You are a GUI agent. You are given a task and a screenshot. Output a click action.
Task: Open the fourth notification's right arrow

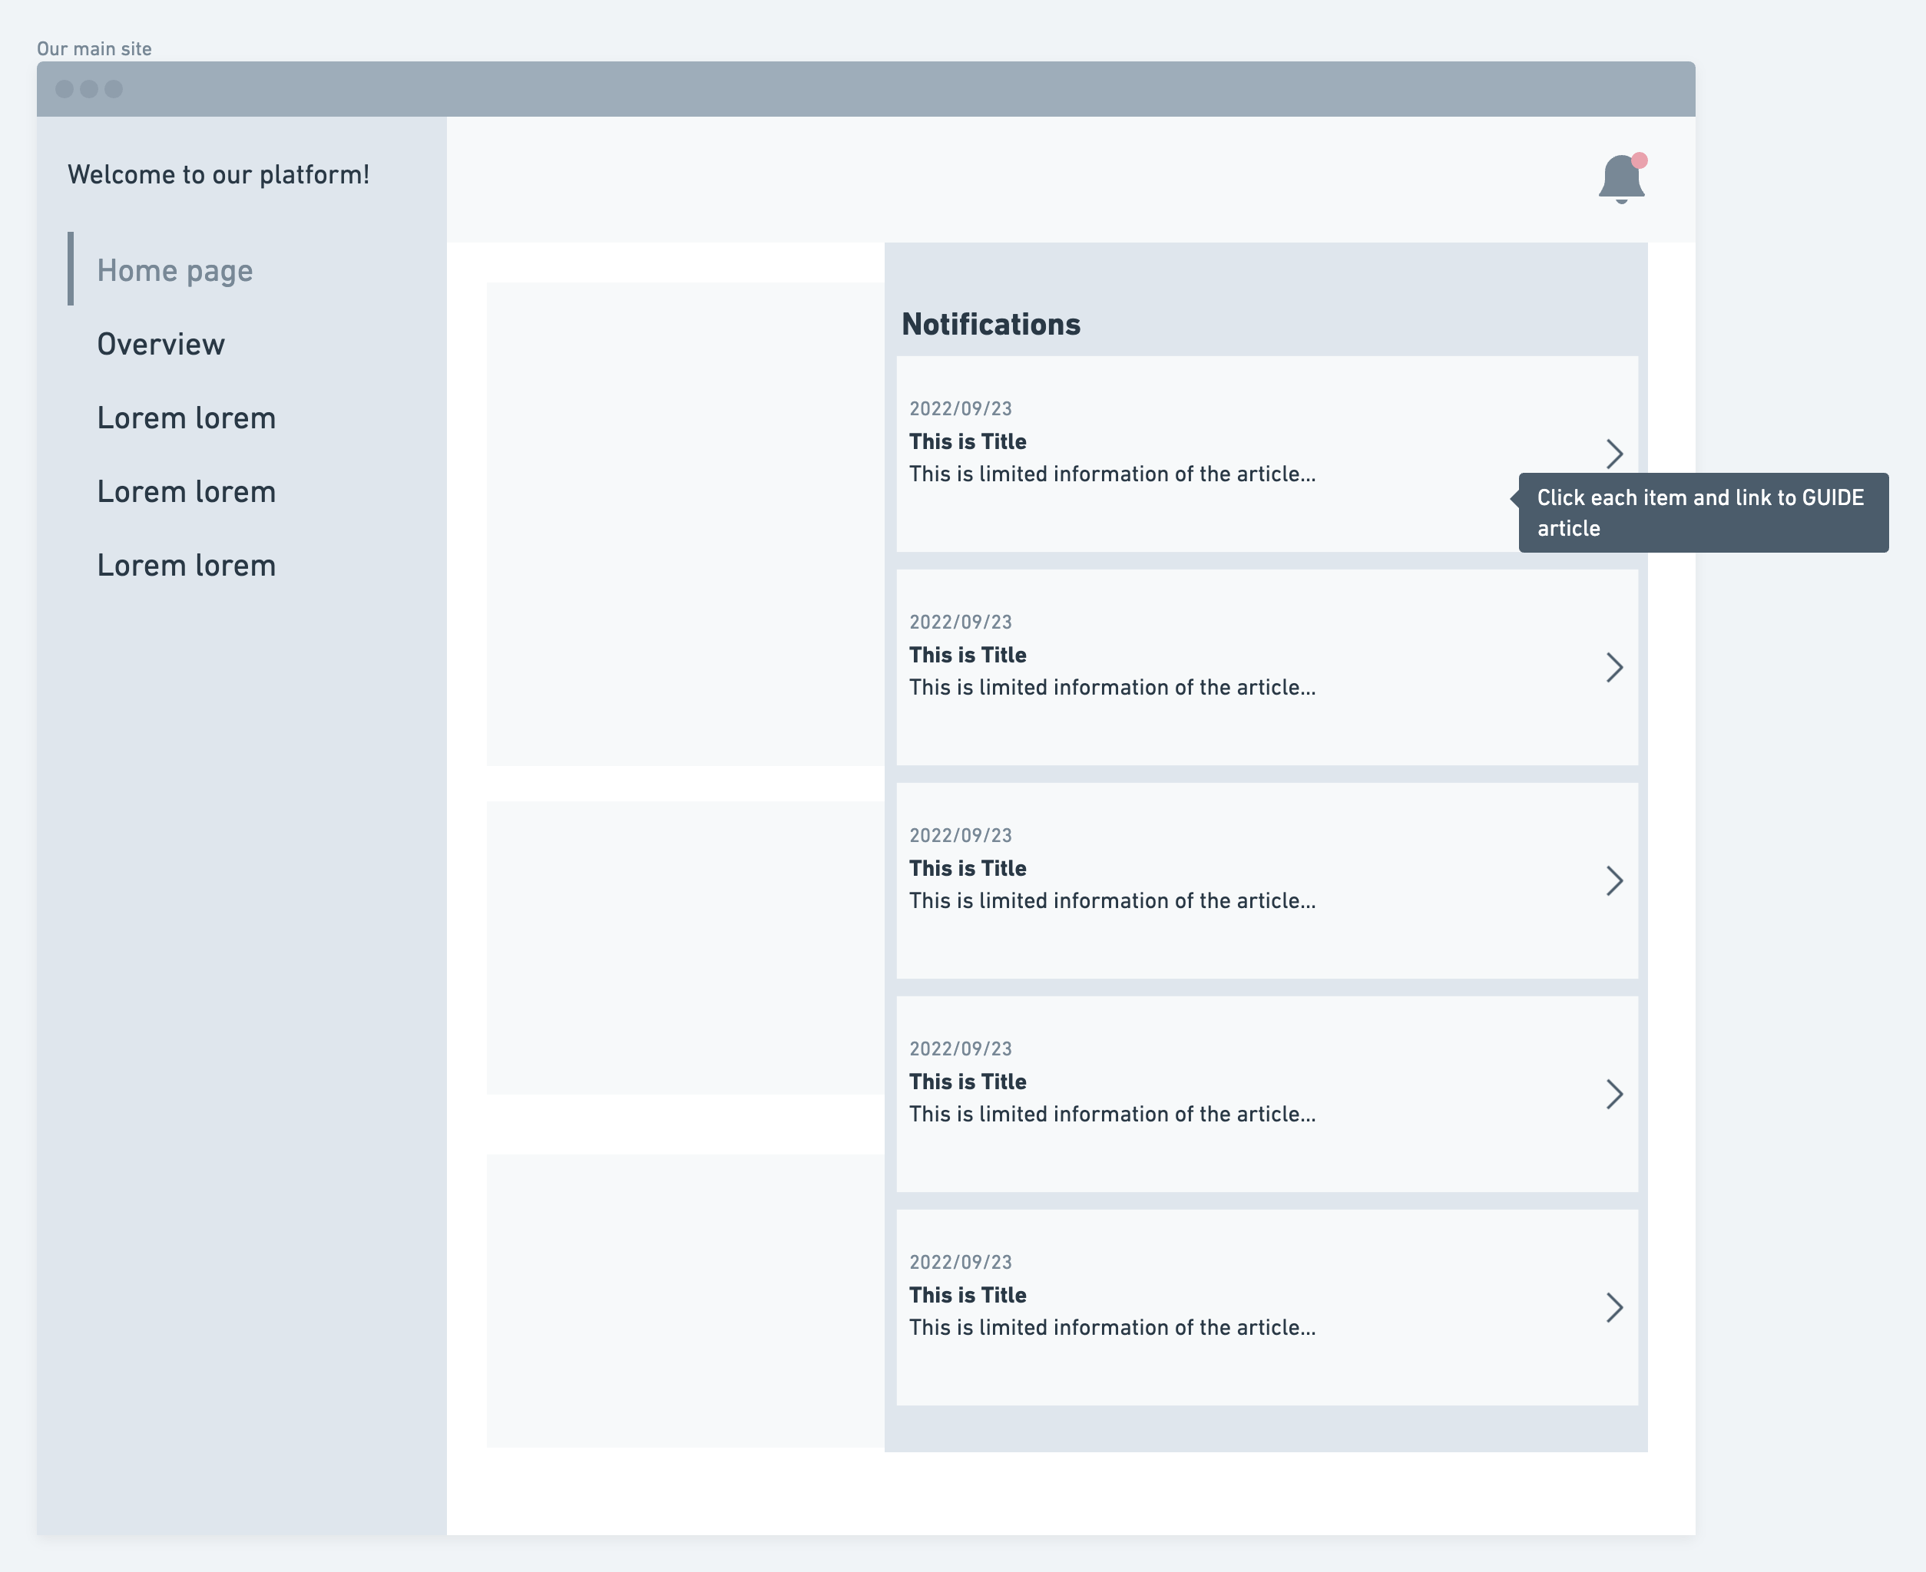(x=1613, y=1094)
